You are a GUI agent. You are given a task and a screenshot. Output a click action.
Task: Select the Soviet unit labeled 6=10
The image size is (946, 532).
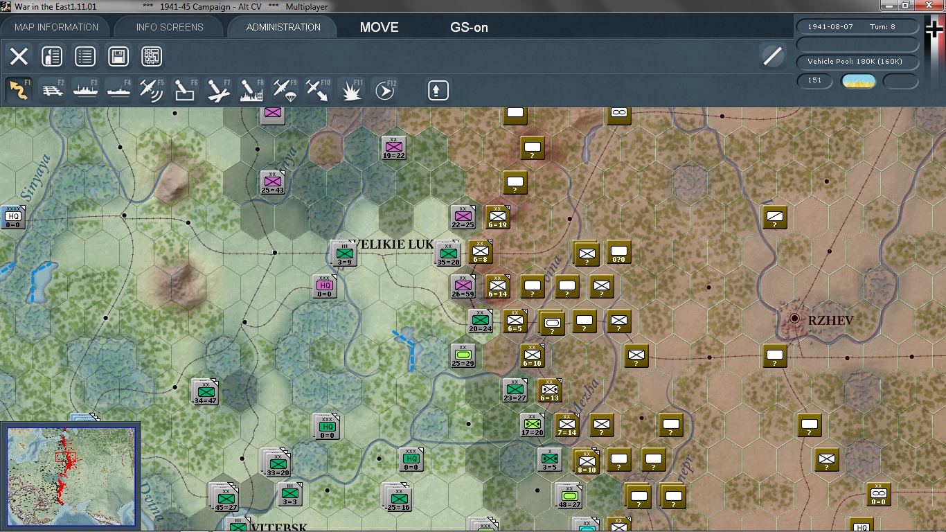532,355
